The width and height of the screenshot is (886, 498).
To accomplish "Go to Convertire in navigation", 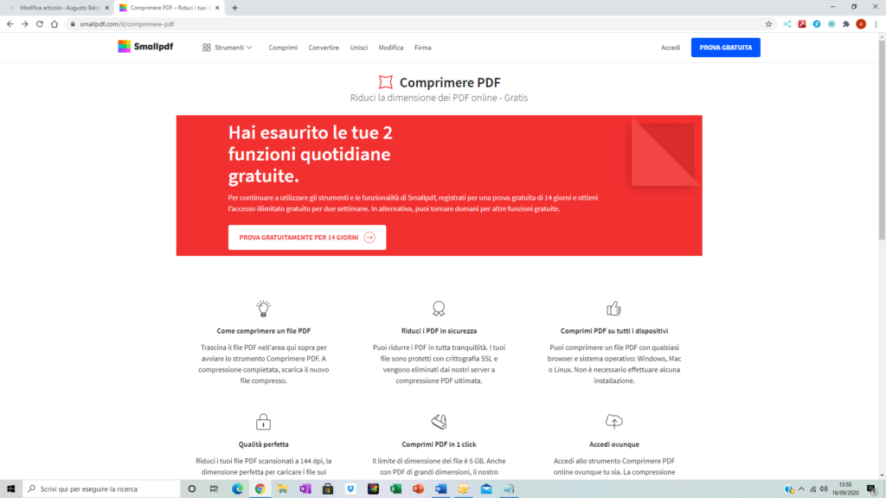I will pos(324,48).
